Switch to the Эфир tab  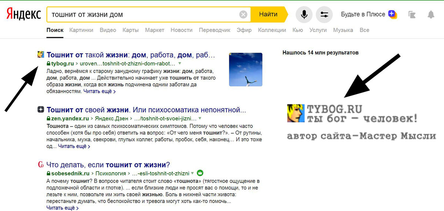point(244,30)
